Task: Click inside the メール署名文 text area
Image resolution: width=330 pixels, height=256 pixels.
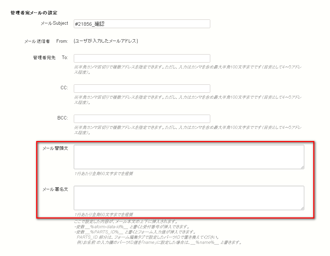Action: pos(188,197)
